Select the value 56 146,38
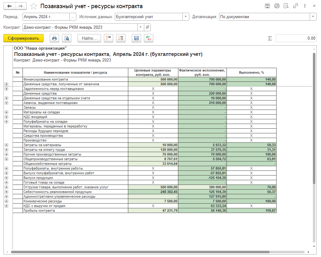 [202, 210]
